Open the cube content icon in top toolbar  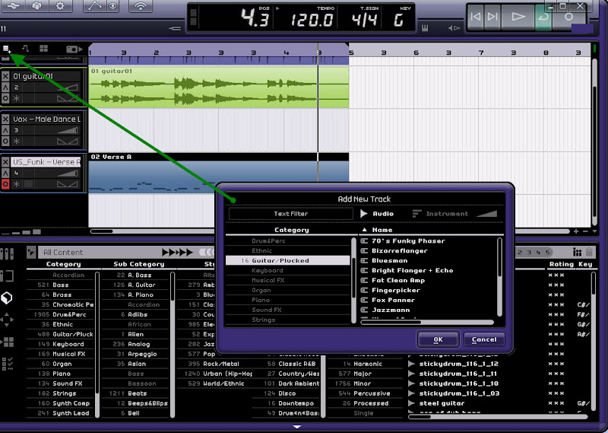[x=36, y=6]
